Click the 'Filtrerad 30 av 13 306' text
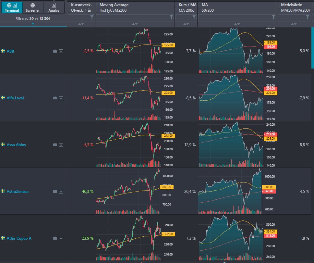 (33, 19)
